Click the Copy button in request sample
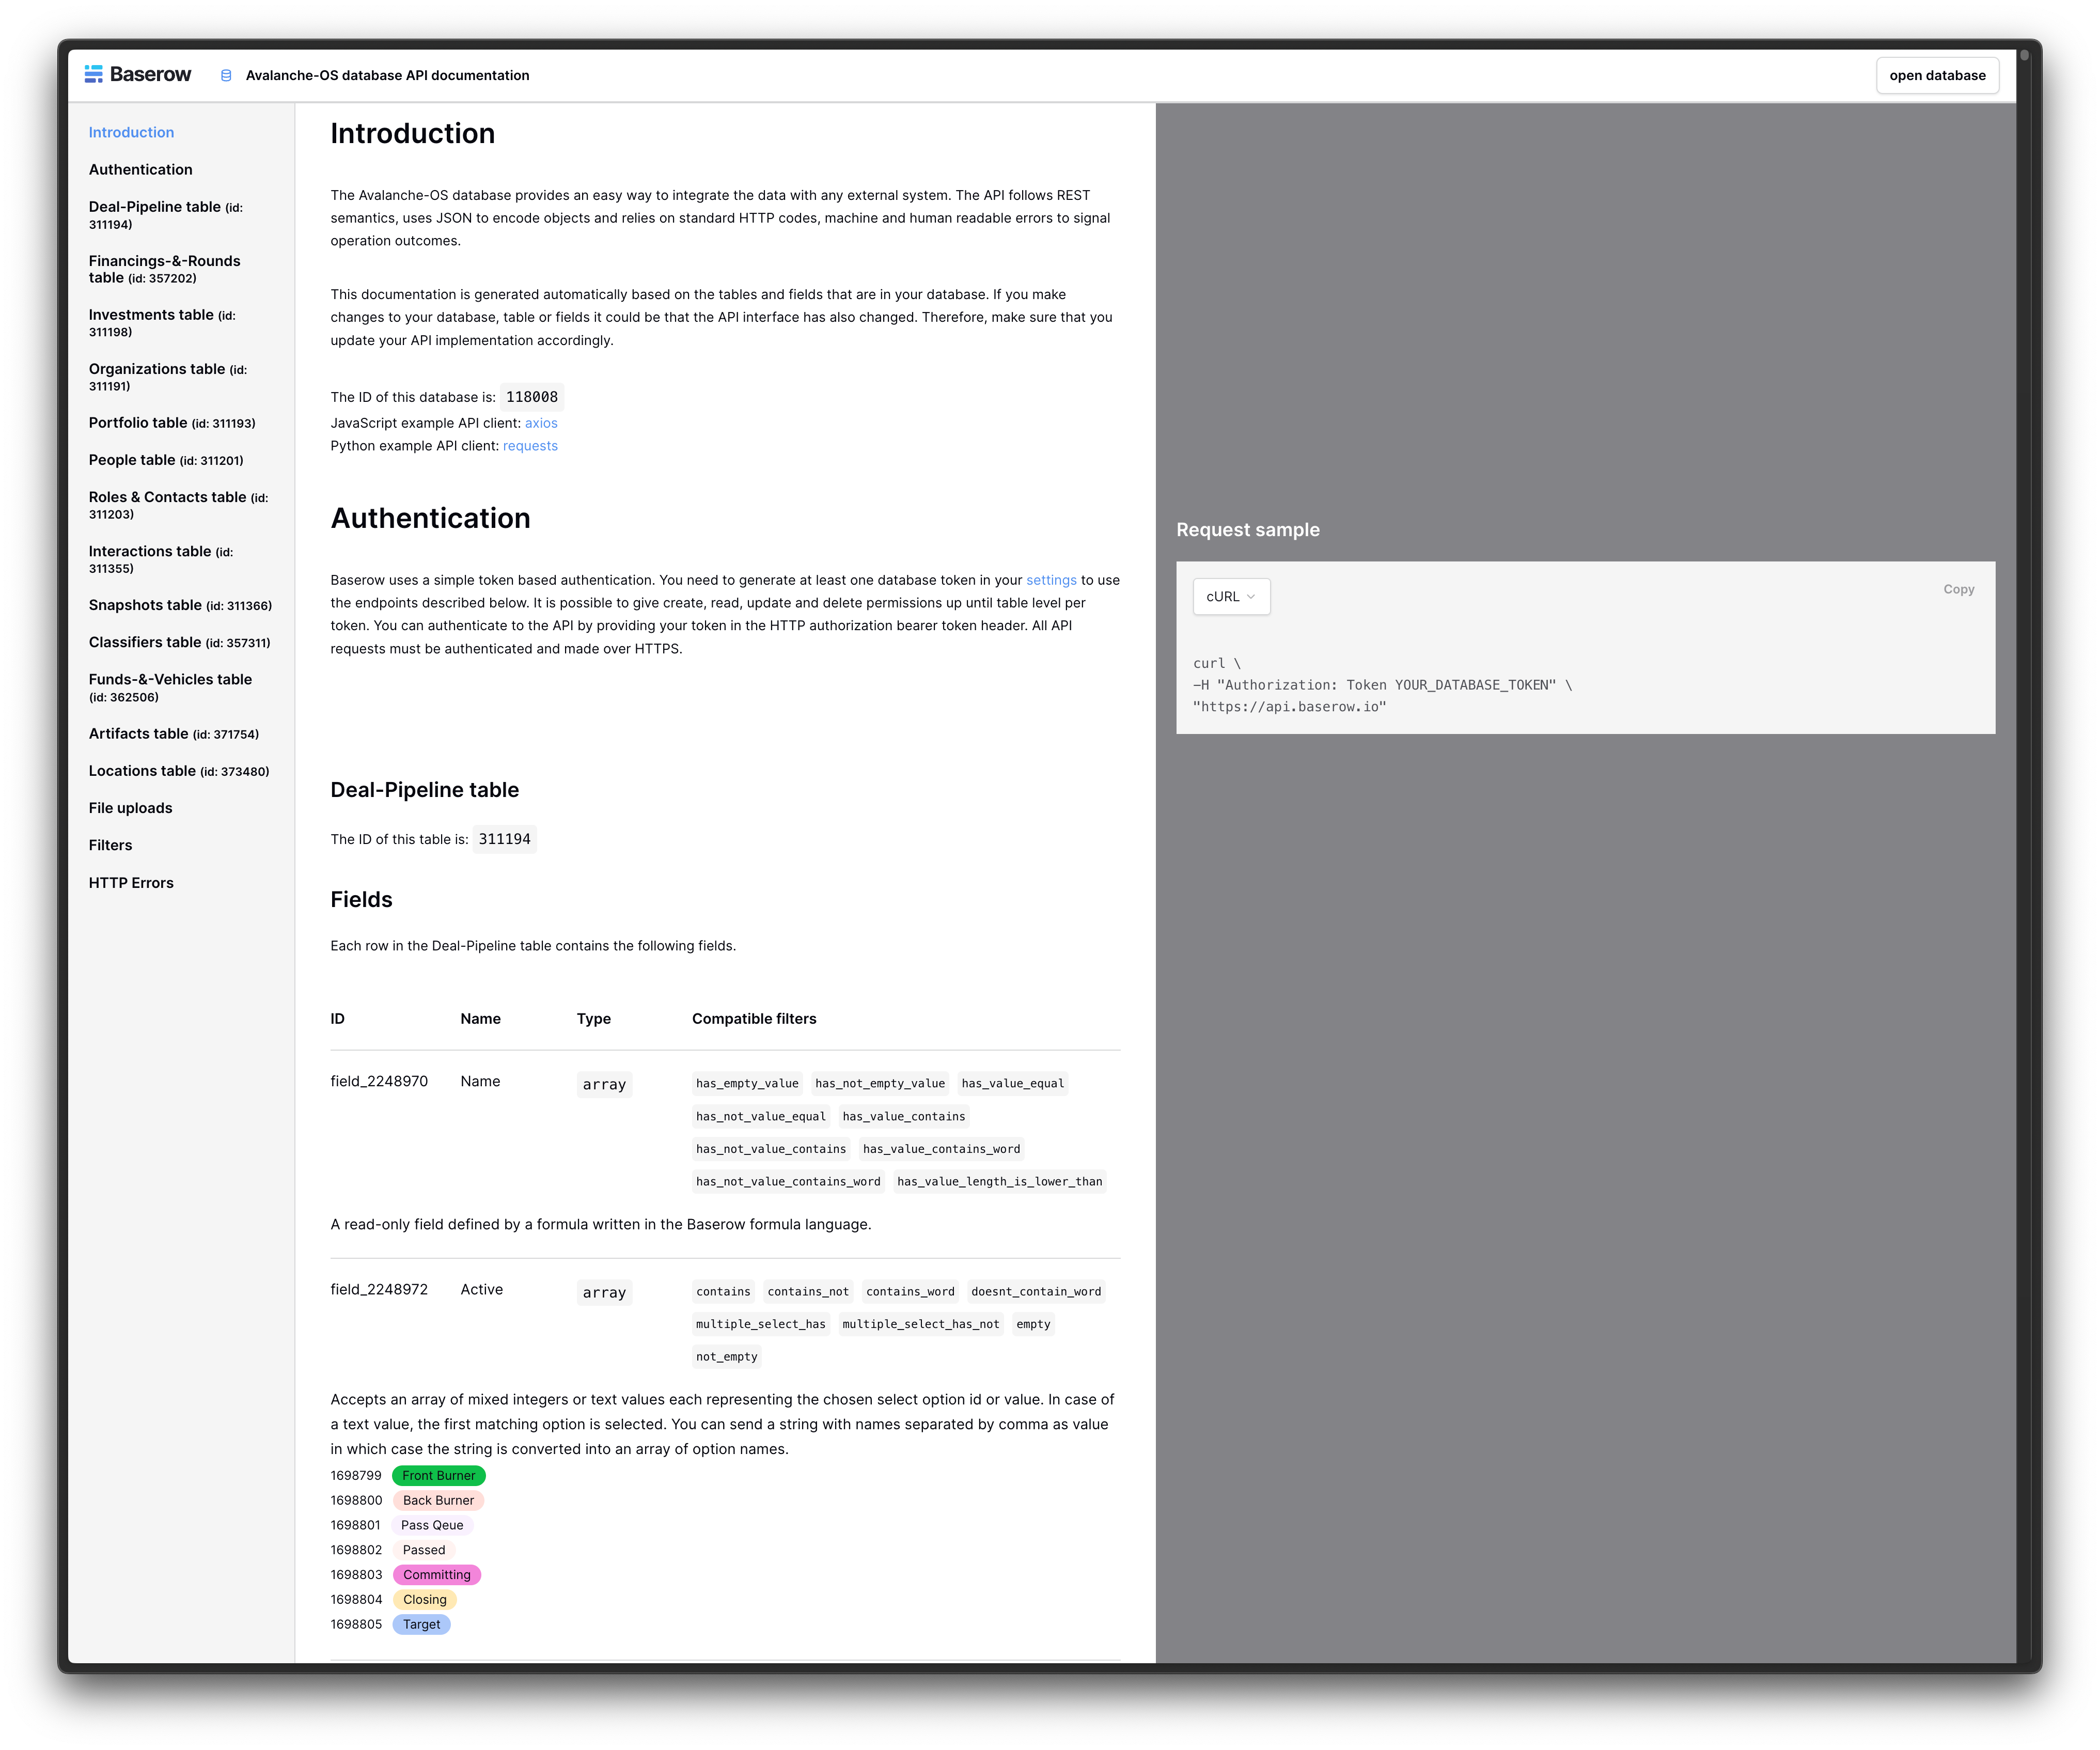The width and height of the screenshot is (2100, 1750). tap(1957, 590)
